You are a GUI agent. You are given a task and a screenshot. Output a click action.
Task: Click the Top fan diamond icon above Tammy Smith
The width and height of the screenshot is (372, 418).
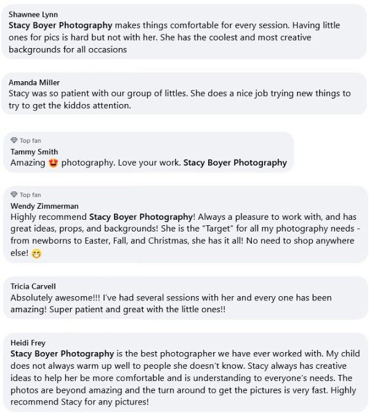14,140
